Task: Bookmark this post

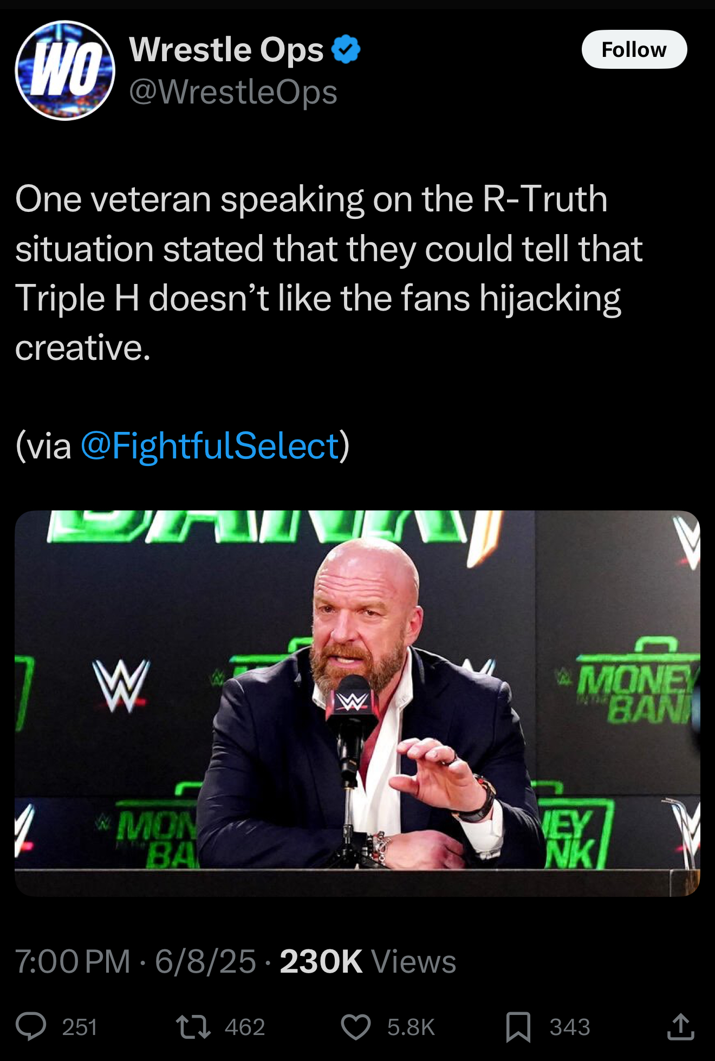Action: tap(518, 1027)
